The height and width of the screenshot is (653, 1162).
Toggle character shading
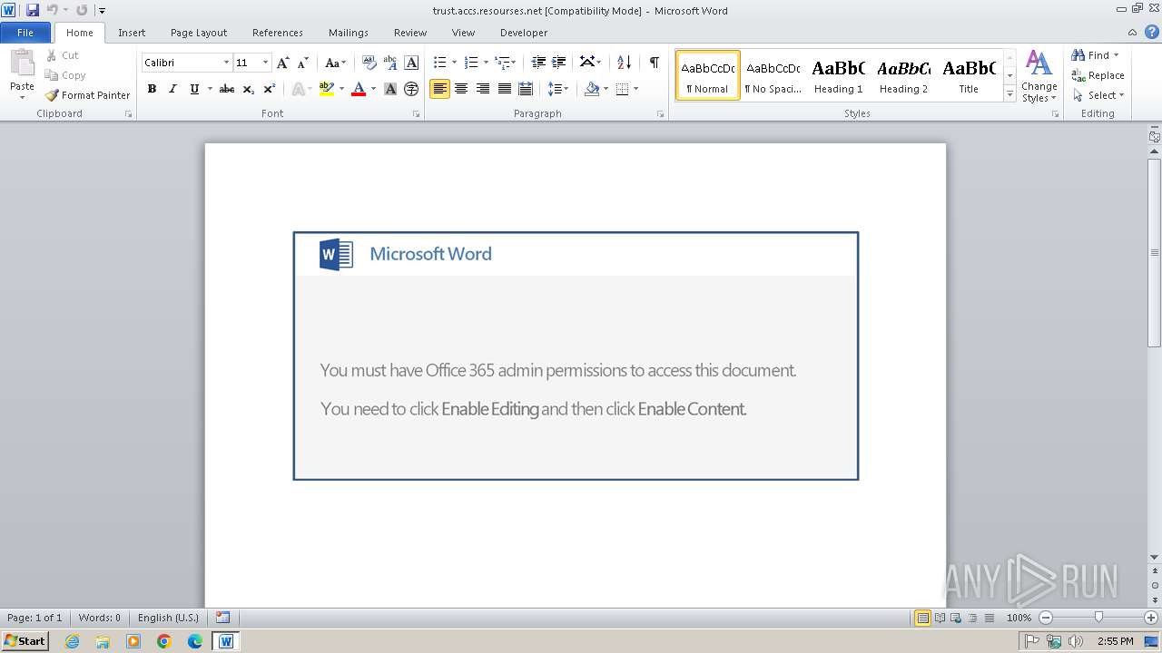390,89
